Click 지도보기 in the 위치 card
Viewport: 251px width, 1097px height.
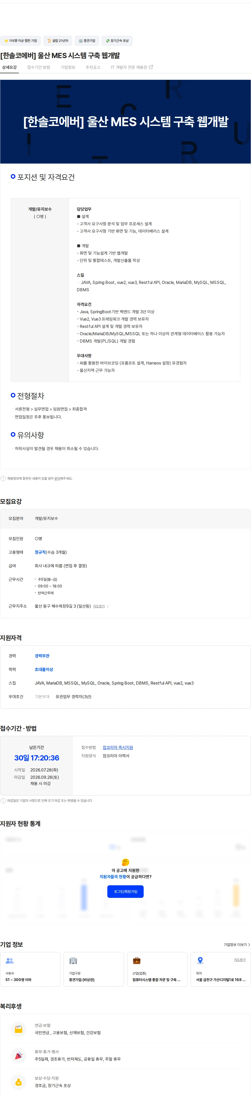pyautogui.click(x=239, y=959)
